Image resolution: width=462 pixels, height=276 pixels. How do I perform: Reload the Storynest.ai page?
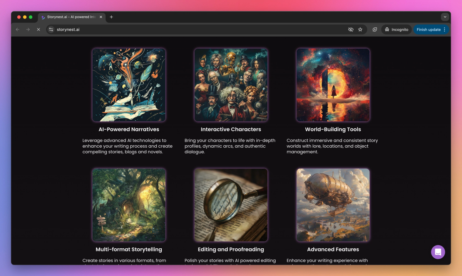38,29
